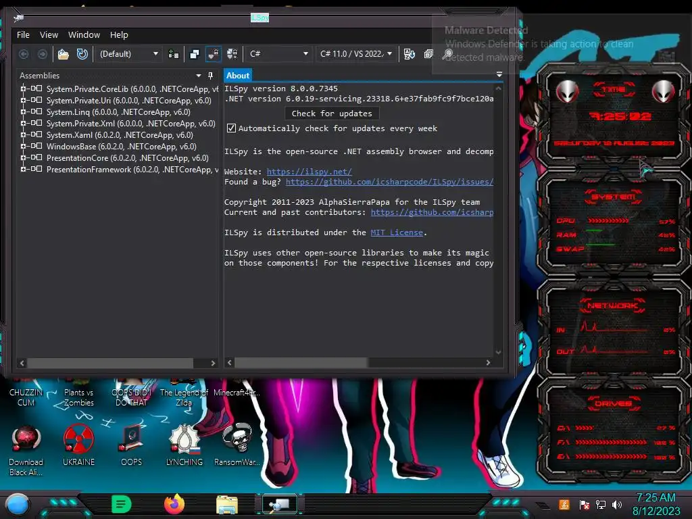Open the ILSpy GitHub issues link
The image size is (692, 519).
coord(389,182)
